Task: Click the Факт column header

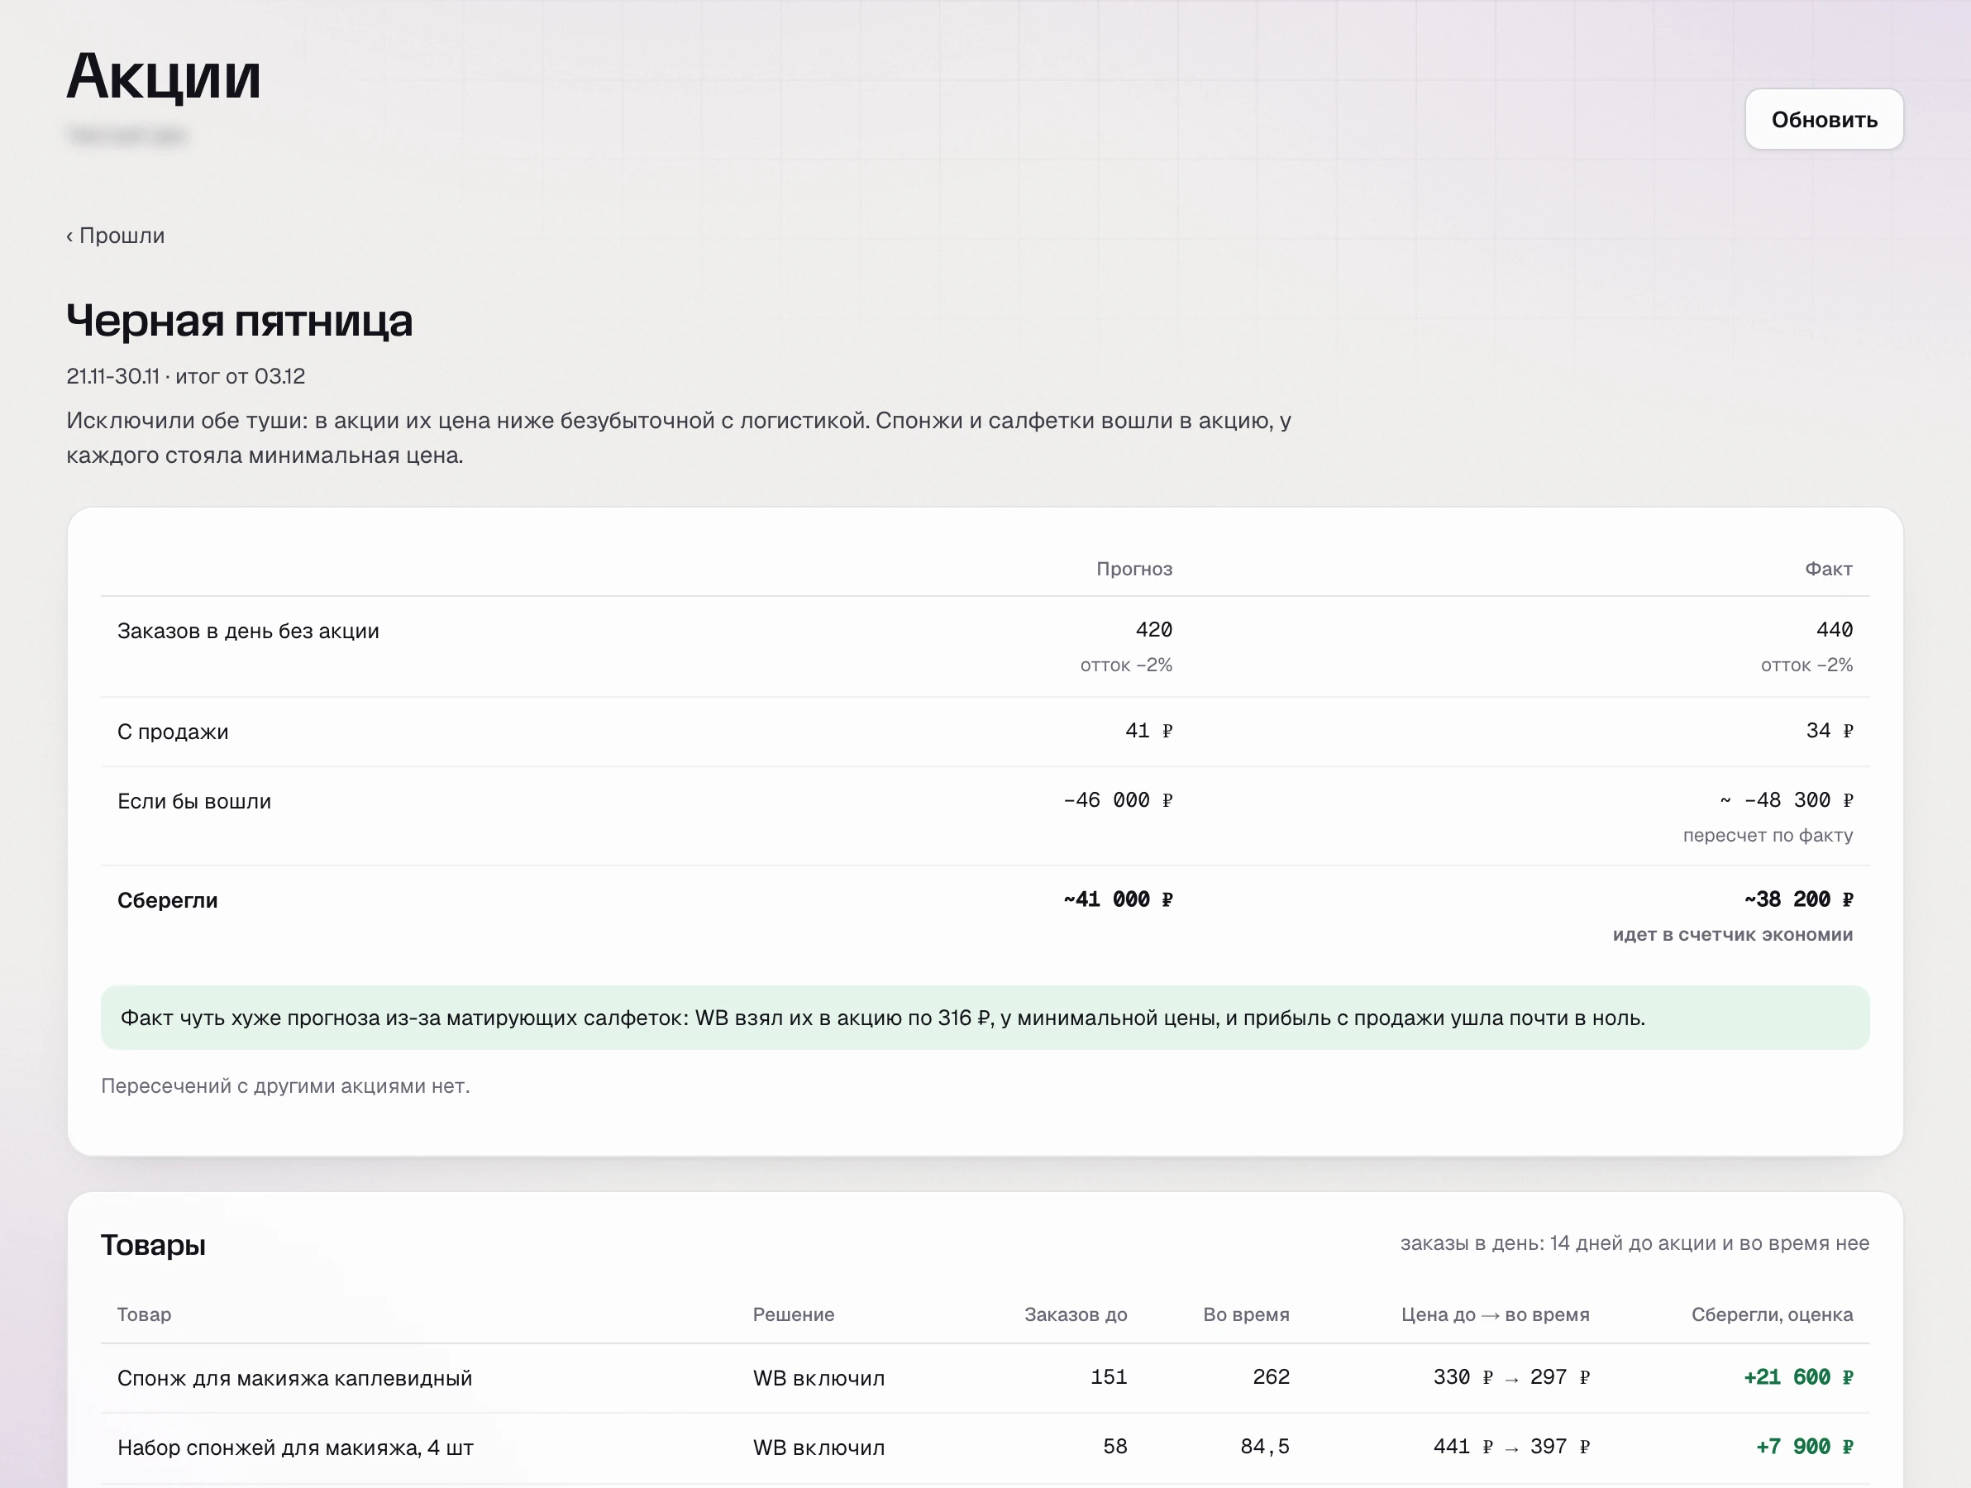Action: point(1829,569)
